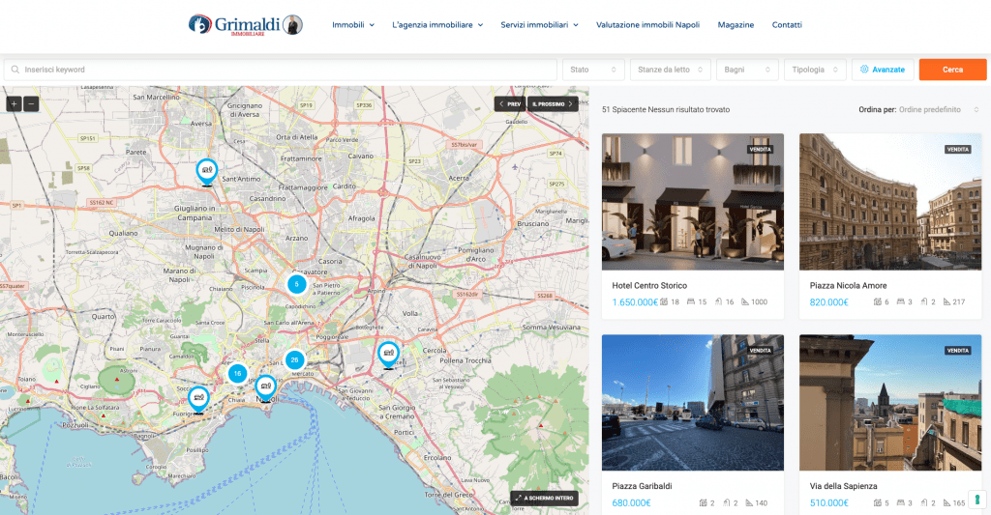
Task: Go to previous property with PREV button
Action: (510, 103)
